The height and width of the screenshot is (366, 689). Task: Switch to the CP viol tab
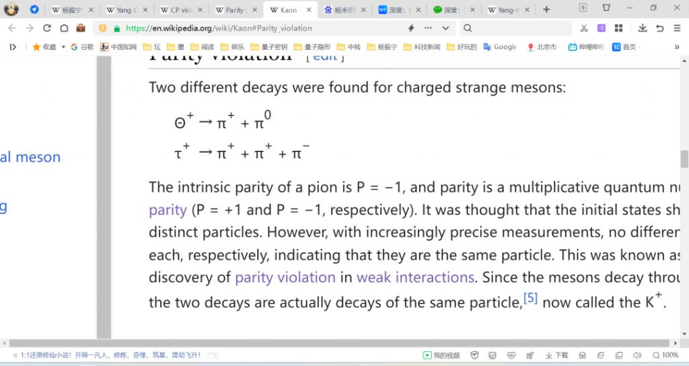click(x=180, y=10)
